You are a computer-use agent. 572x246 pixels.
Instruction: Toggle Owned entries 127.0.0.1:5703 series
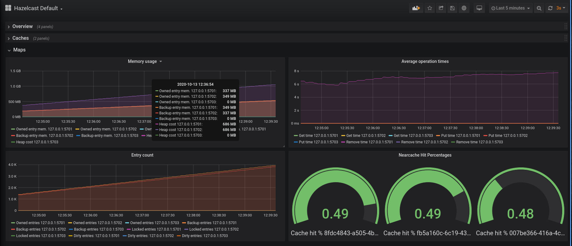(155, 223)
